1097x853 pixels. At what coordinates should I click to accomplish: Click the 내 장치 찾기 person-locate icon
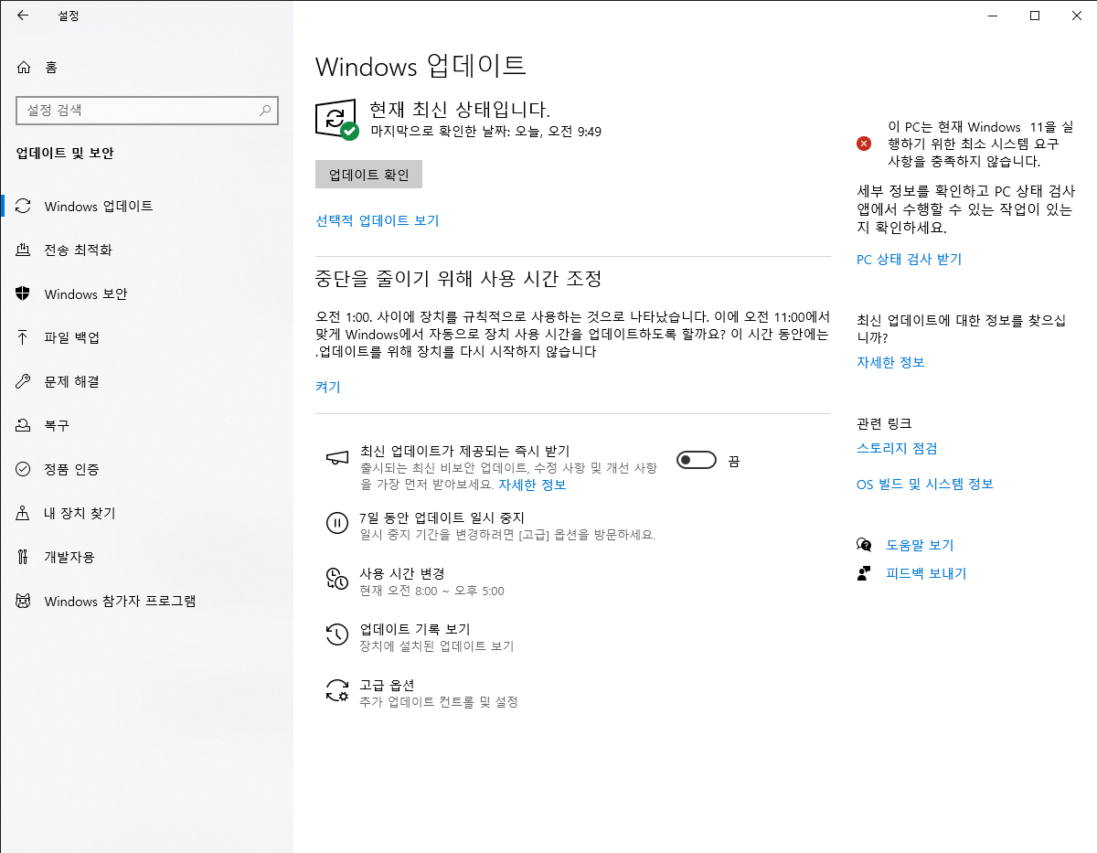(x=24, y=513)
